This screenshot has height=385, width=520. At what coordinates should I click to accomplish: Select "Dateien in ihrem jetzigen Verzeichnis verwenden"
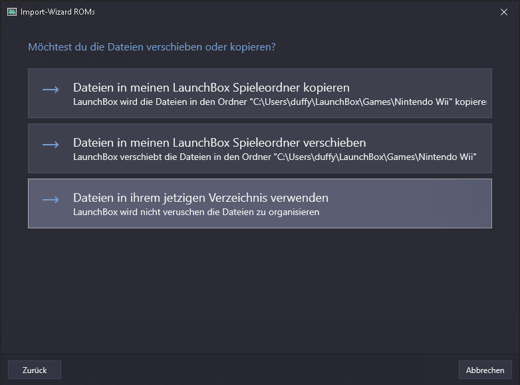pyautogui.click(x=200, y=198)
